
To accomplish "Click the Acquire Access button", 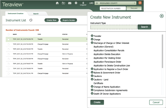I will [x=69, y=20].
